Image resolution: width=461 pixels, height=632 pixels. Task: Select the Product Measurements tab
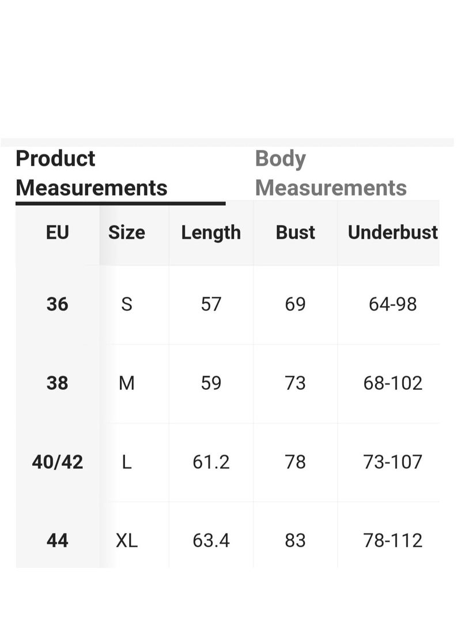92,174
